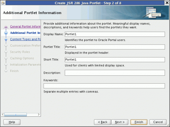
Task: Go to Content Types and Portlet Modes step
Action: [25, 39]
